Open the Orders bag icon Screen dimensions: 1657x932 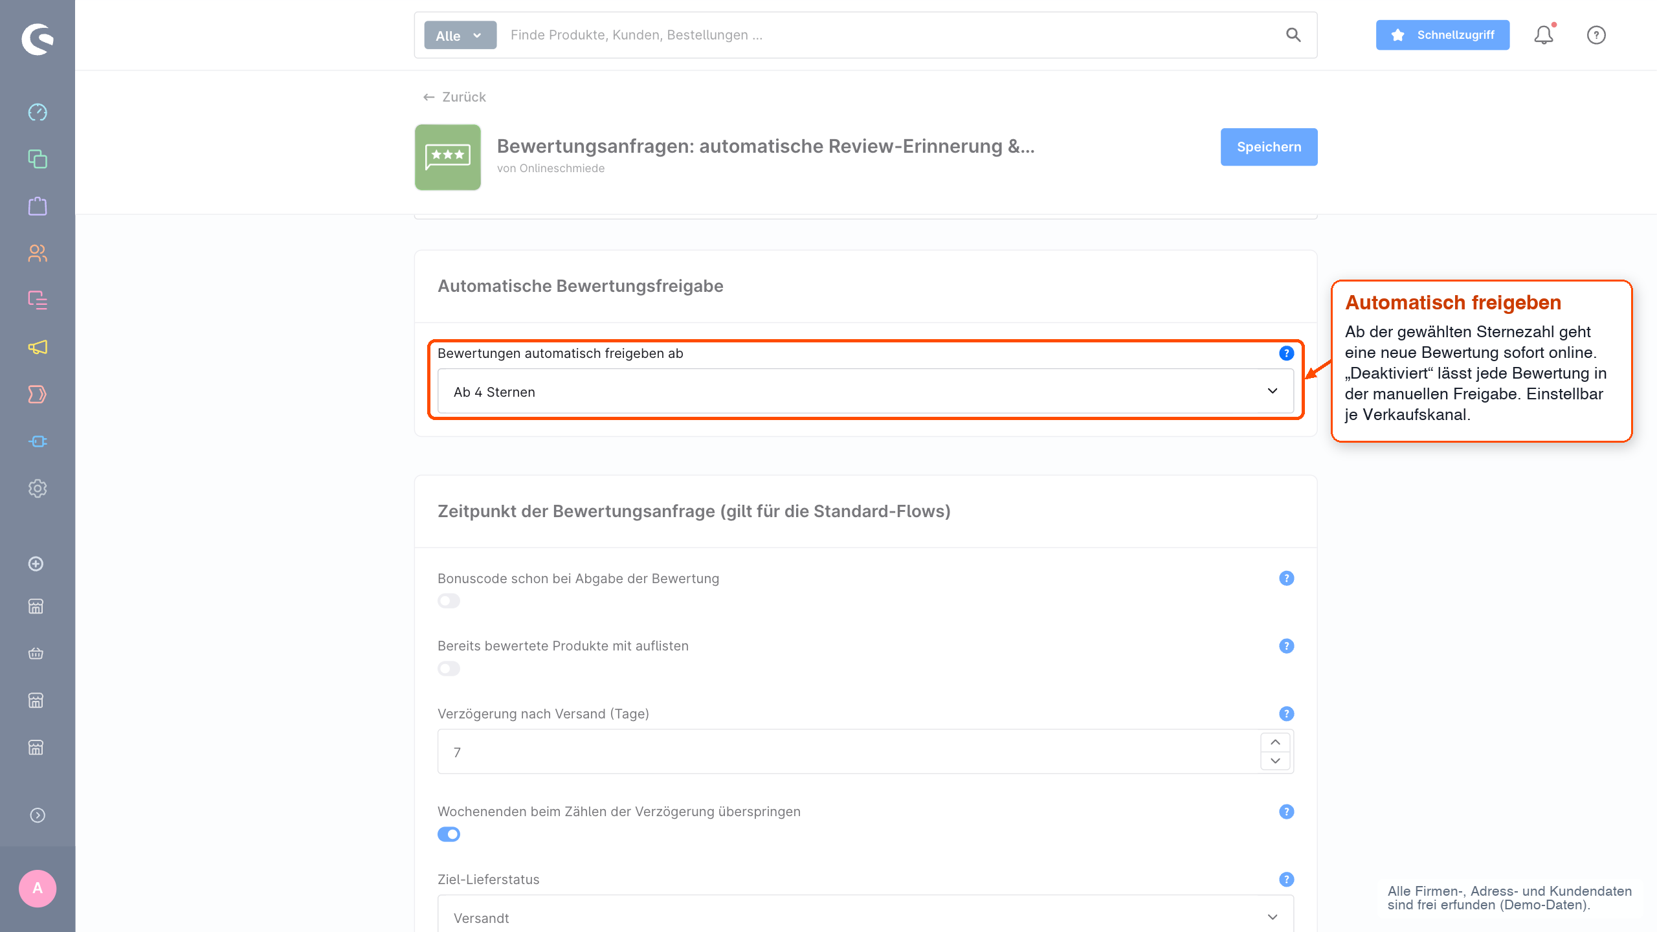pyautogui.click(x=38, y=206)
